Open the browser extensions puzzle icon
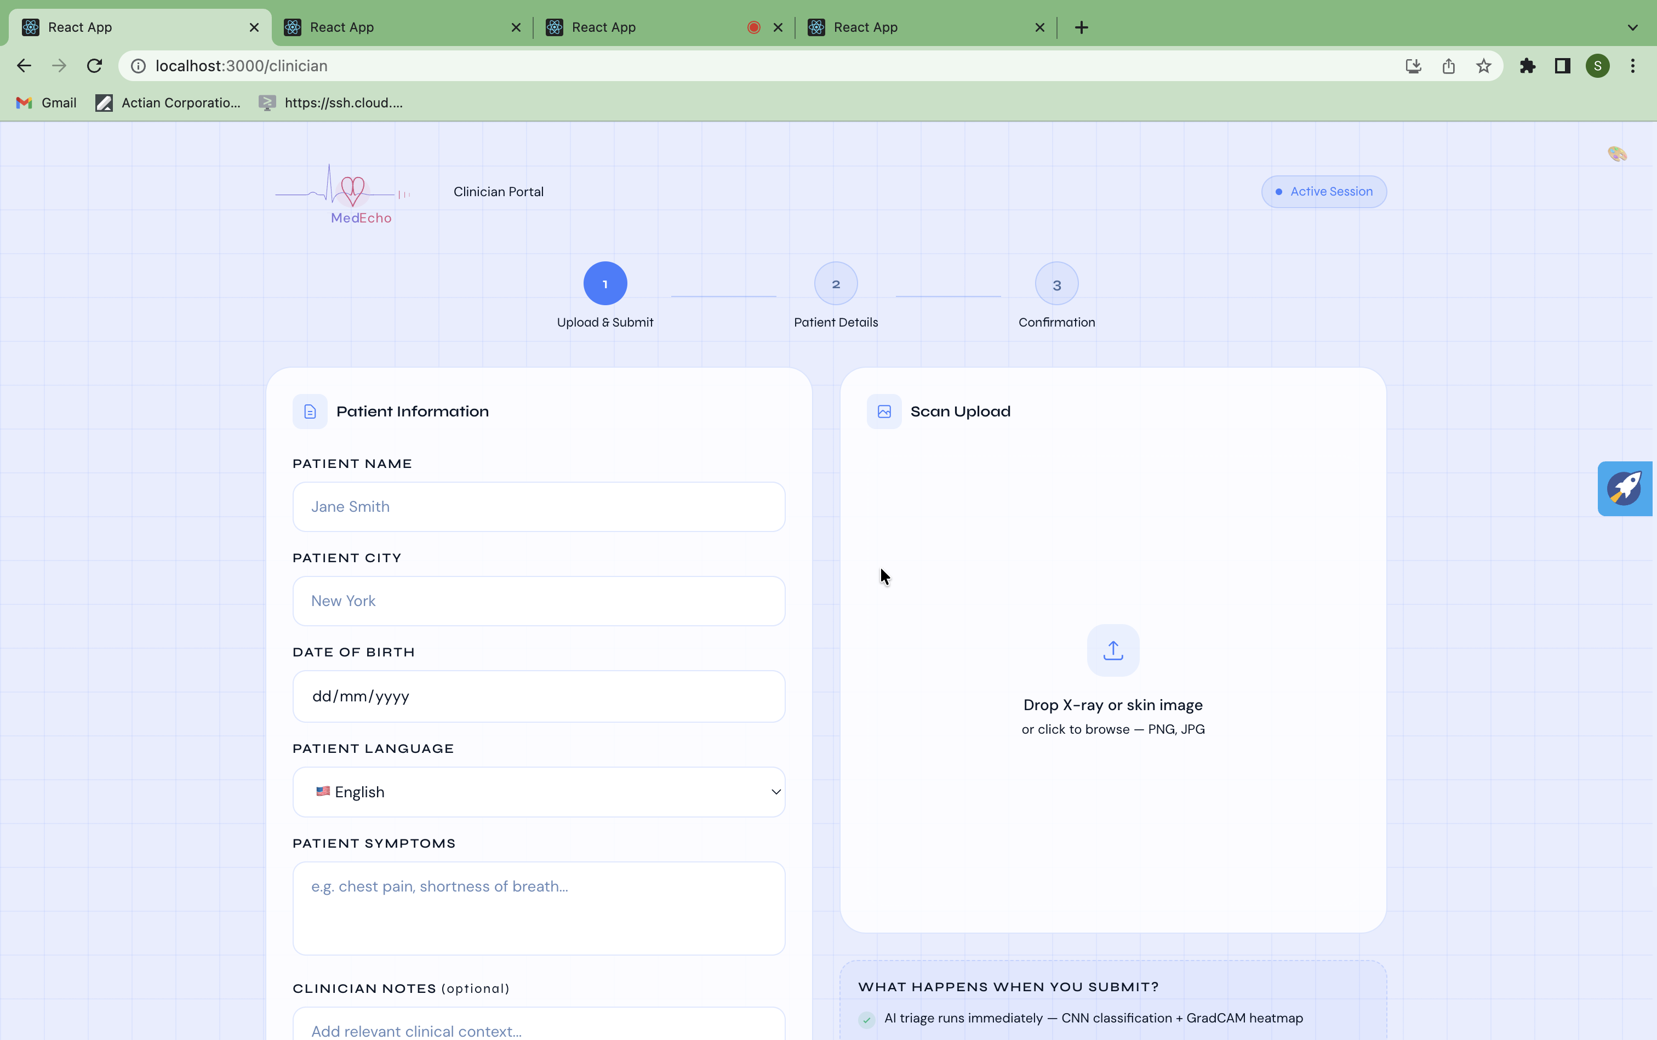 coord(1527,66)
